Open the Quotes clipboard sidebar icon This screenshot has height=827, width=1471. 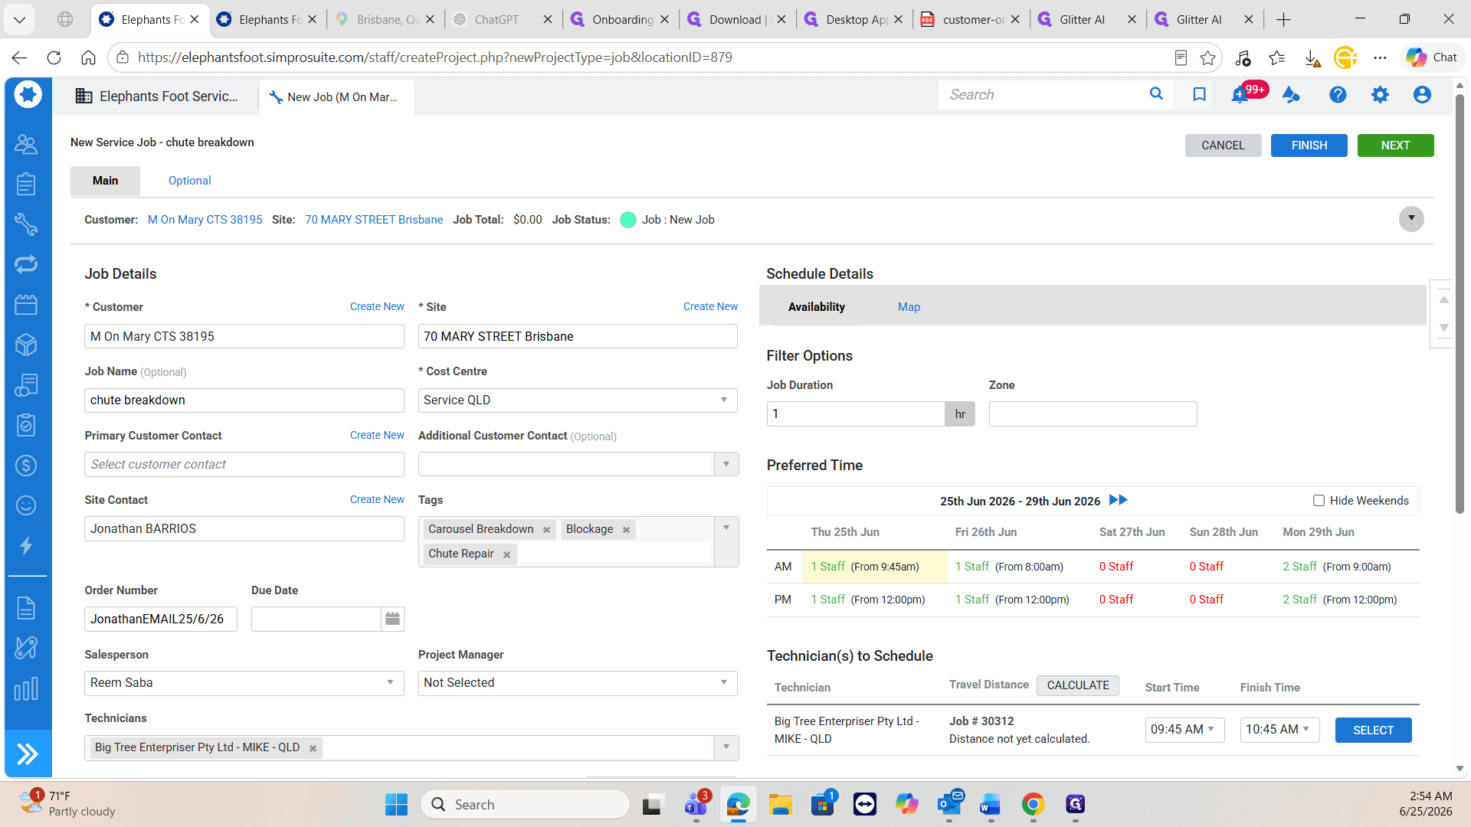coord(26,184)
